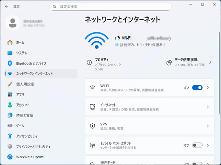Maximize the Settings window
The width and height of the screenshot is (221, 165).
point(203,4)
